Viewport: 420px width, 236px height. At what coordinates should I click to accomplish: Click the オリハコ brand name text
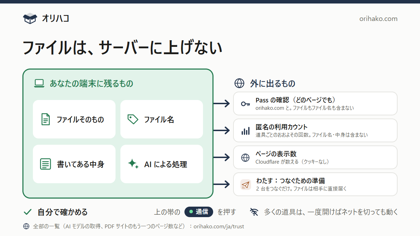click(x=55, y=19)
